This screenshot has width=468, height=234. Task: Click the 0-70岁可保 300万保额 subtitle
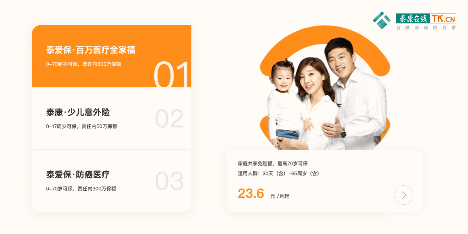pyautogui.click(x=81, y=189)
